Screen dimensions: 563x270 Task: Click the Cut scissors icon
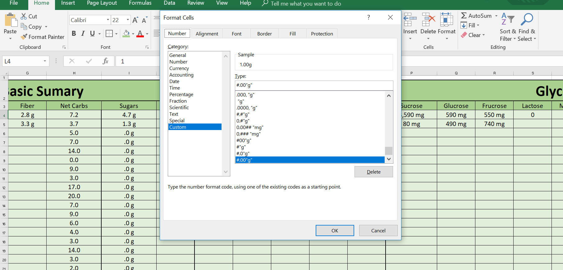[24, 16]
